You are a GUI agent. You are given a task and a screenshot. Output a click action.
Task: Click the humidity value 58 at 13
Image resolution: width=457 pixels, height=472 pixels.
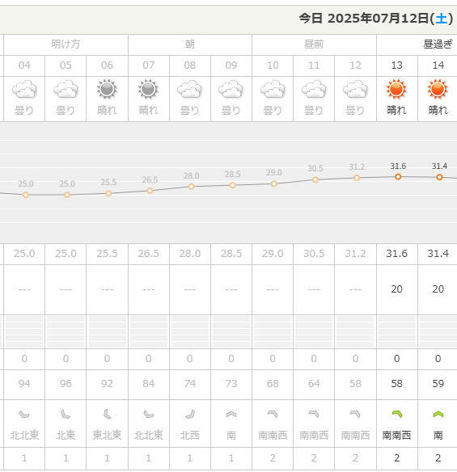click(x=397, y=384)
